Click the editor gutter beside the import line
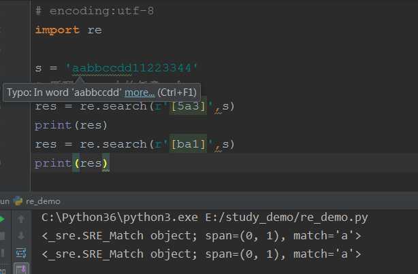This screenshot has height=274, width=418. click(15, 30)
